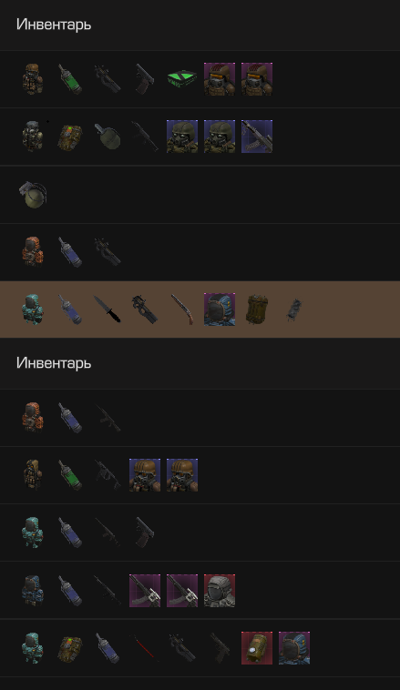Select the highlighted brown inventory row
This screenshot has width=400, height=690.
coord(200,309)
